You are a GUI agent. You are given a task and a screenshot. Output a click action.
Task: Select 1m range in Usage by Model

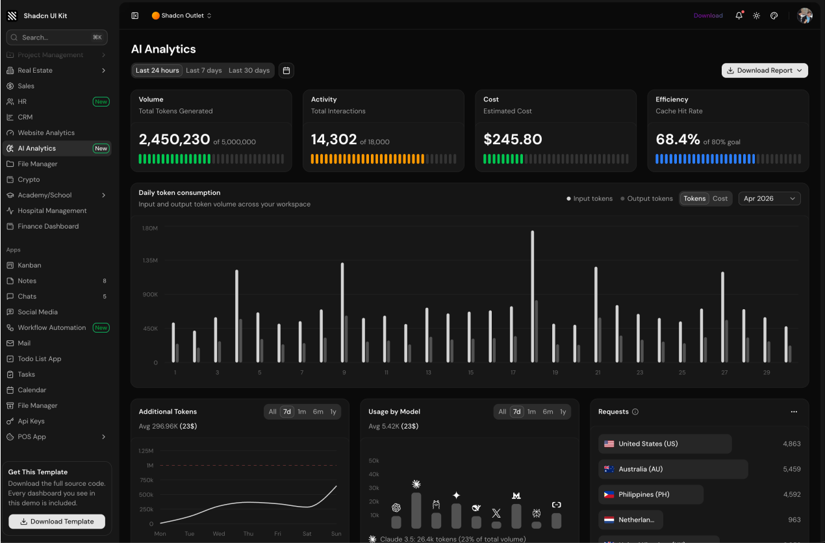531,412
